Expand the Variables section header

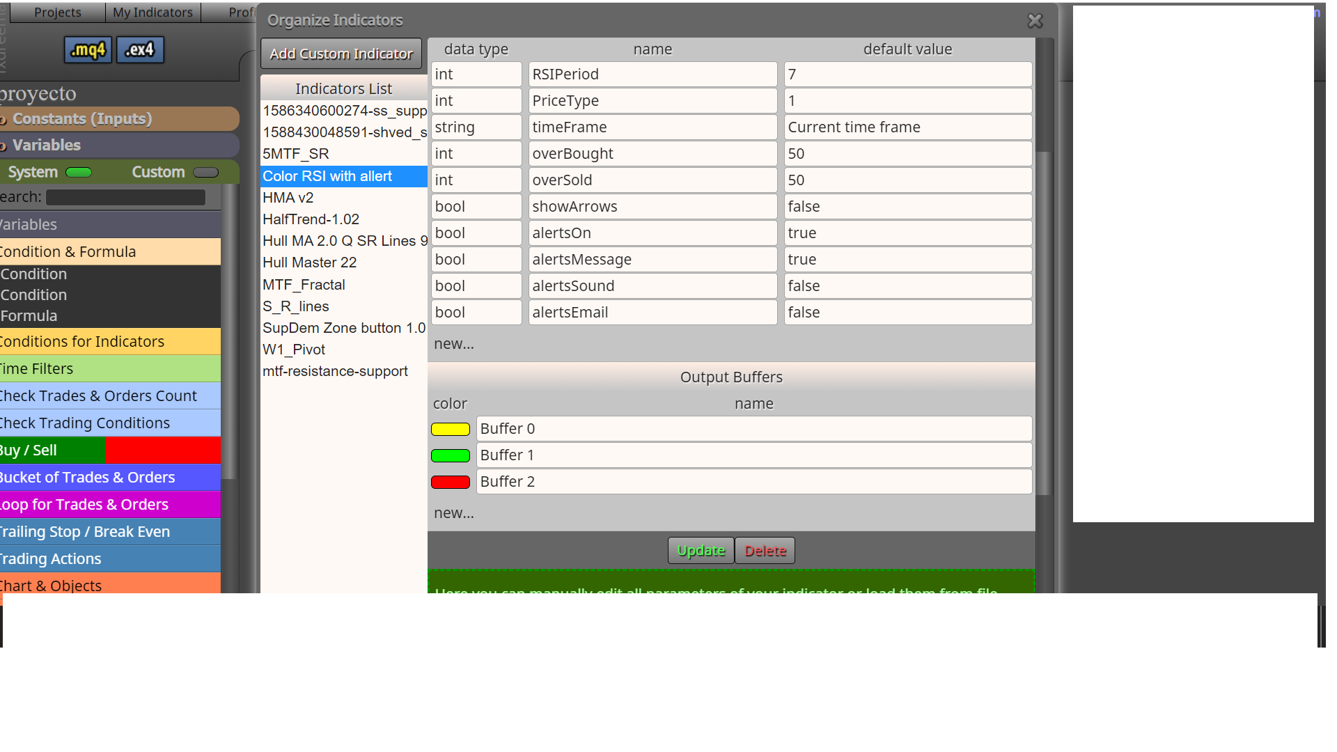click(118, 145)
